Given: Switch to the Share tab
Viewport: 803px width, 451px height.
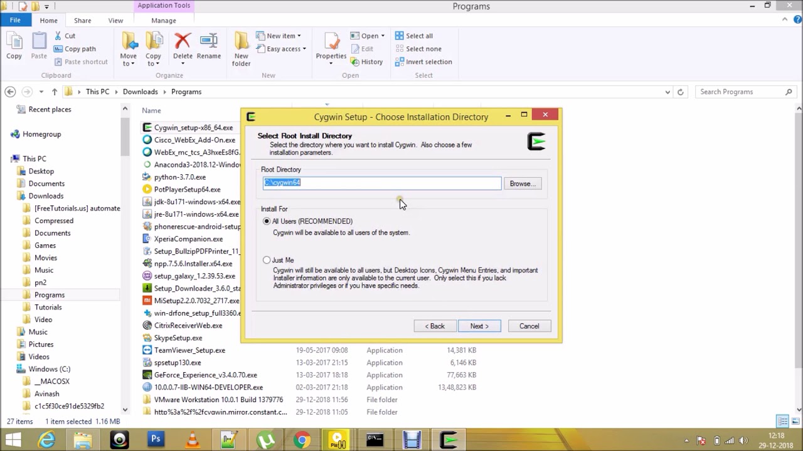Looking at the screenshot, I should click(x=82, y=20).
